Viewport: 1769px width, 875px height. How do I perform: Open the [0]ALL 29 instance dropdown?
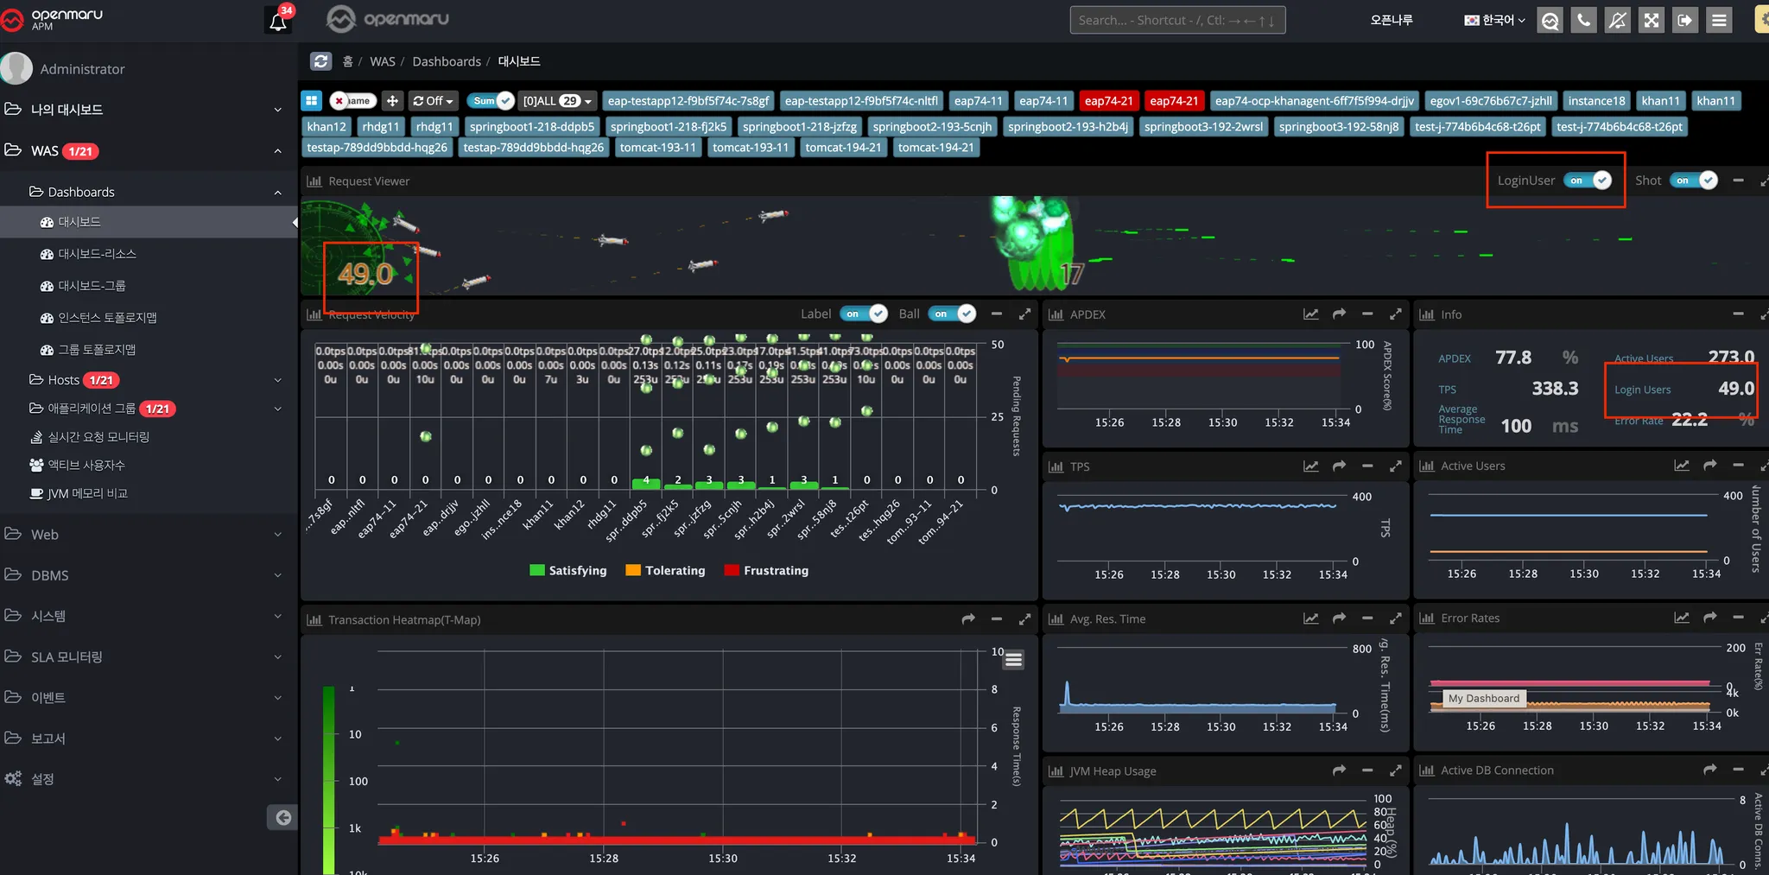point(557,101)
